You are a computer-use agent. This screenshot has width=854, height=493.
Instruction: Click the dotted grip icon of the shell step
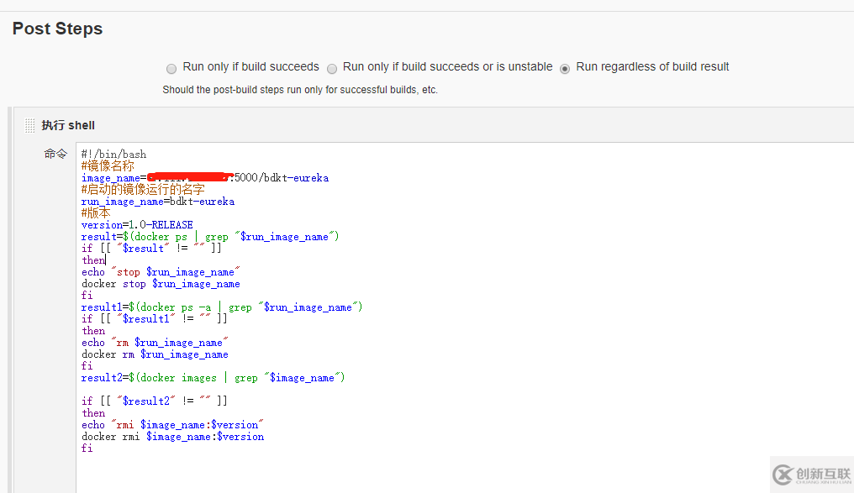[x=31, y=124]
